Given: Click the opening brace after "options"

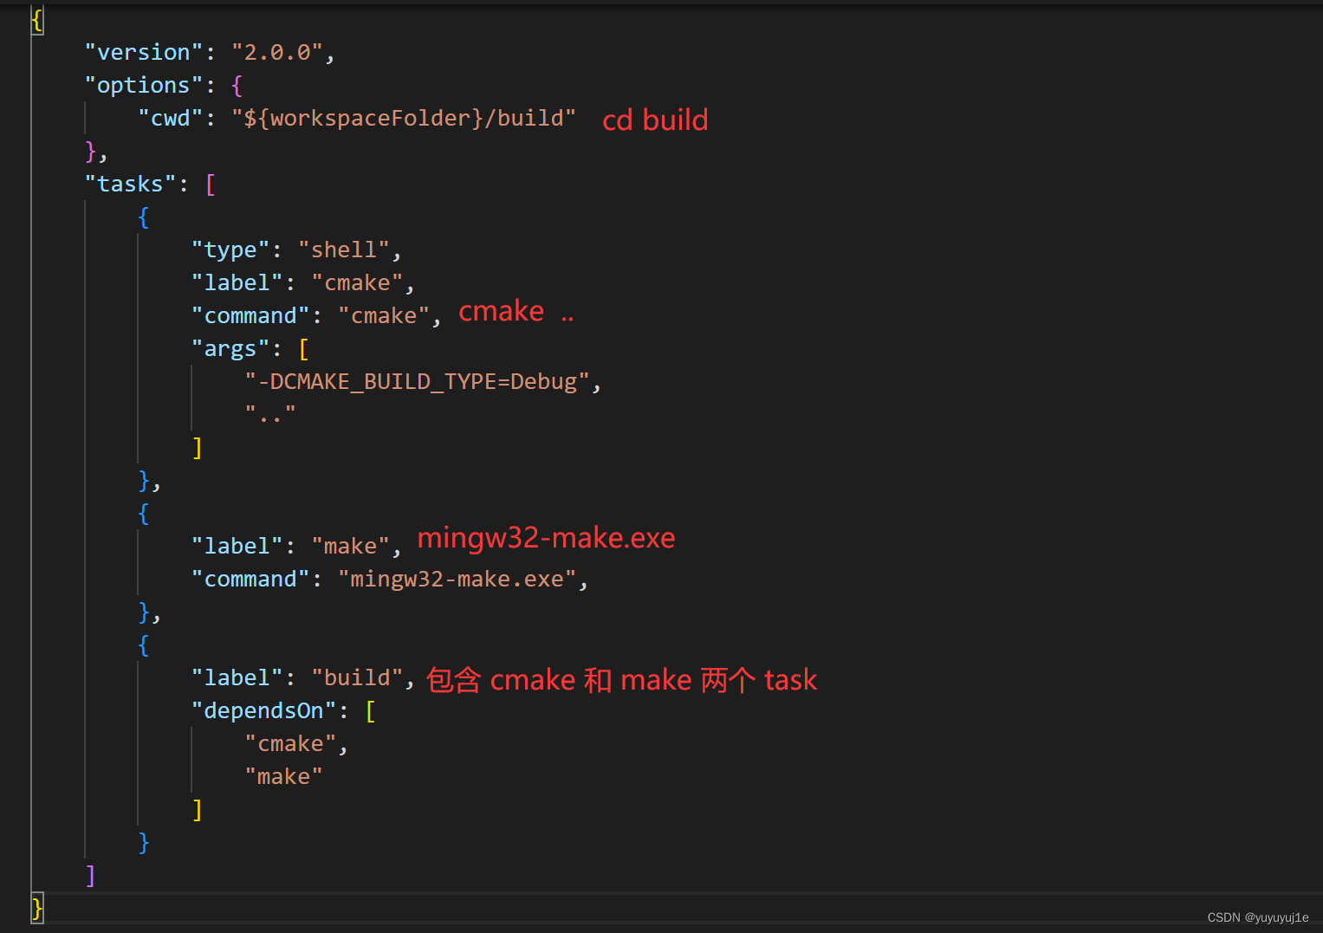Looking at the screenshot, I should tap(237, 85).
